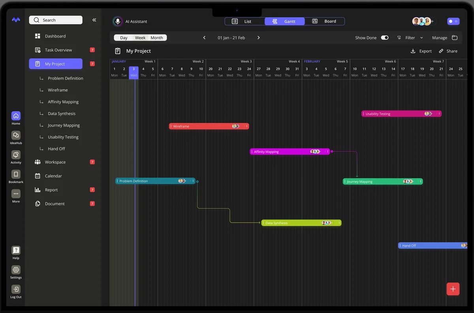Click the AI Assistant microphone icon
Image resolution: width=474 pixels, height=313 pixels.
point(117,21)
